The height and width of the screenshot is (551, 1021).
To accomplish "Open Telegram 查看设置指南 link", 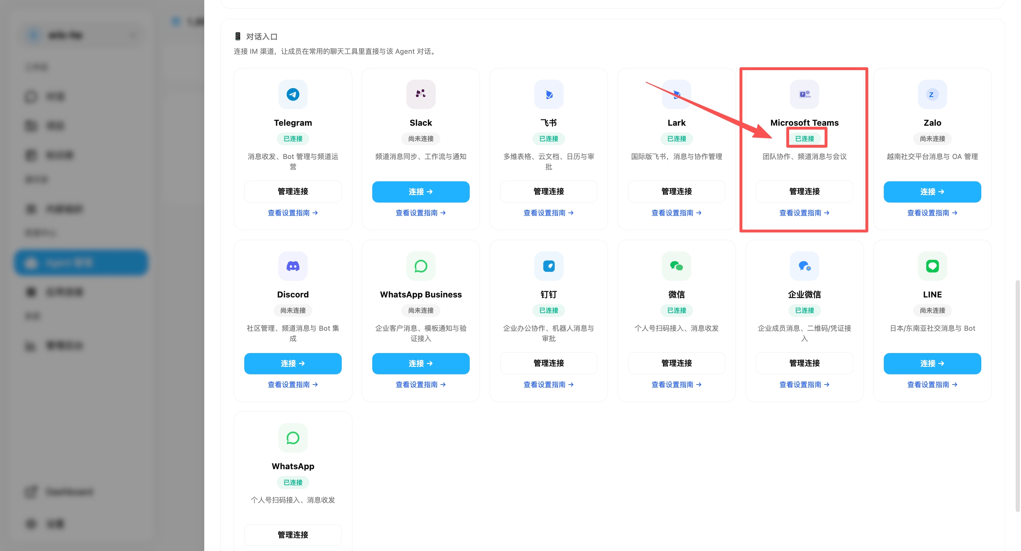I will pos(293,213).
